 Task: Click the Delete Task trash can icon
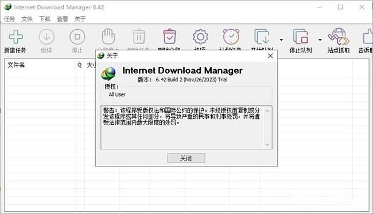pyautogui.click(x=139, y=36)
